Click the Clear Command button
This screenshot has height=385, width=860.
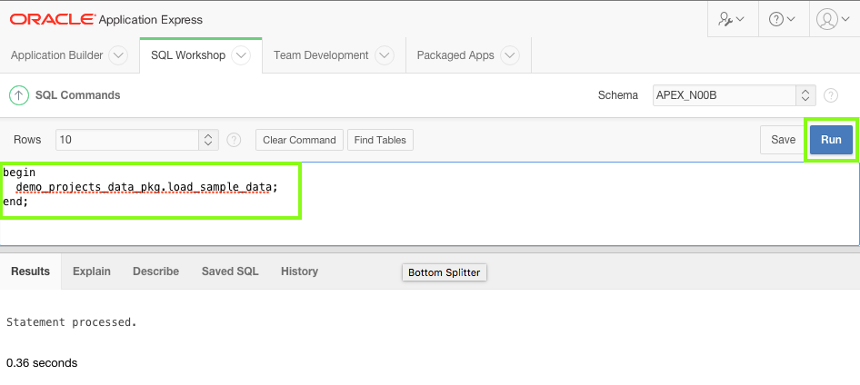pos(299,140)
